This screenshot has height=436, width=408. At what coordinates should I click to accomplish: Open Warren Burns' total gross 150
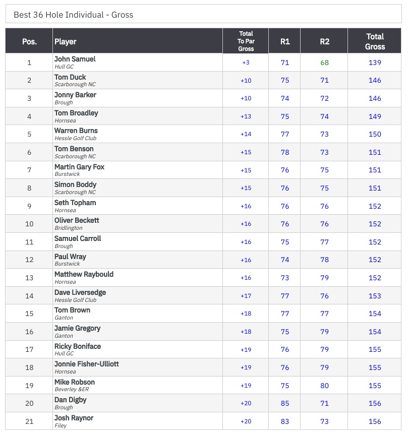pos(375,134)
